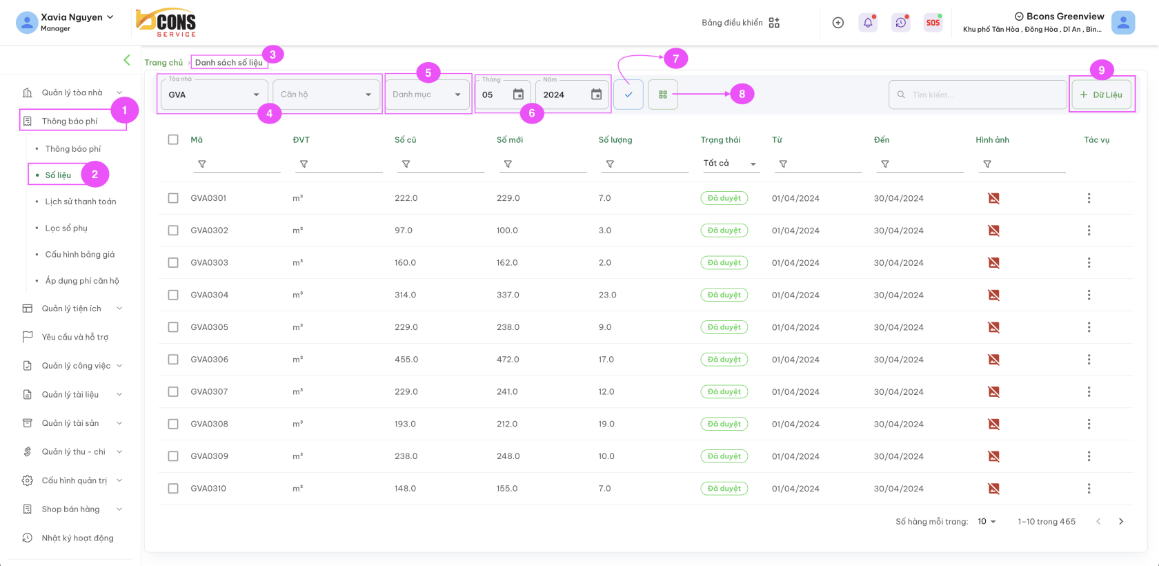Check the box for GVA0304
The height and width of the screenshot is (566, 1159).
point(173,295)
